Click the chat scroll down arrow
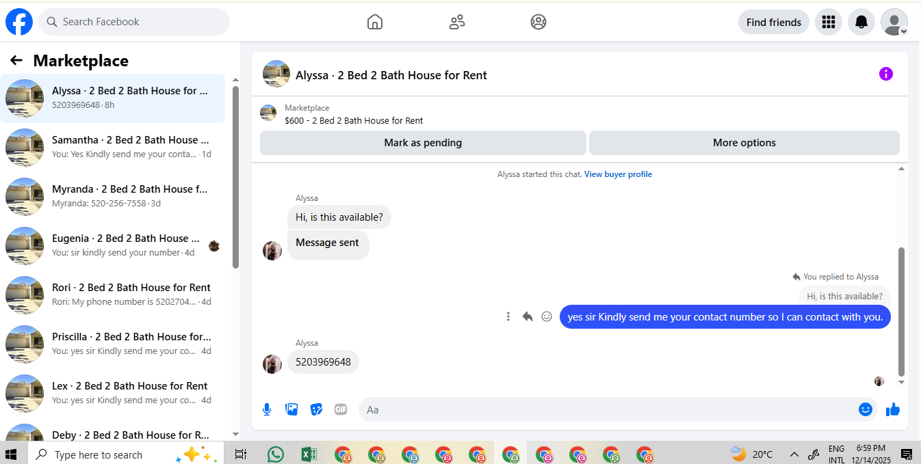Screen dimensions: 921x464 tap(901, 383)
